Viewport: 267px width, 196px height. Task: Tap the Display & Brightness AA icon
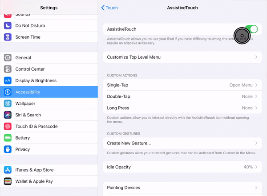8,80
